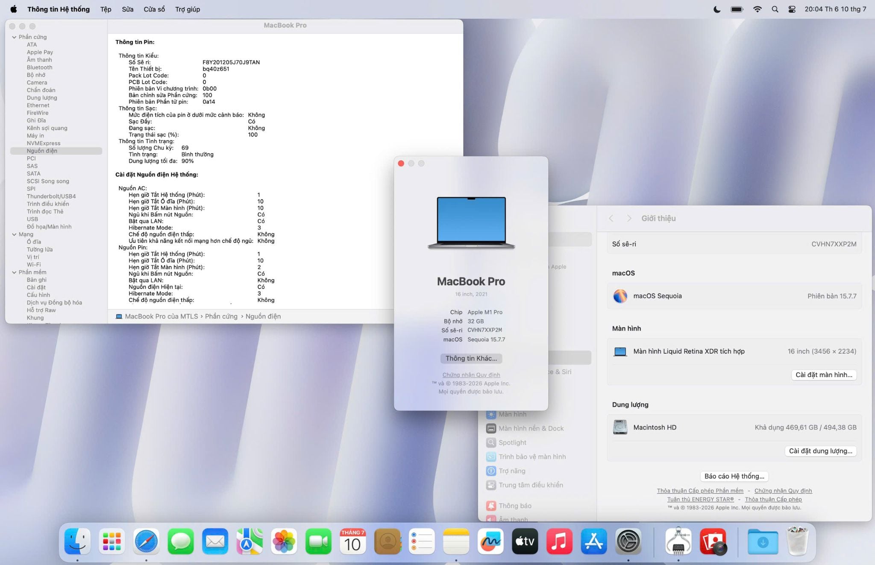Open the Thông tin Hệ thống menu

pos(59,9)
